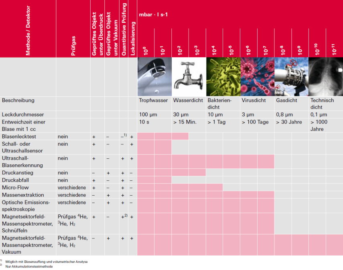
Task: Click footnote one about Blasenauffang analysis
Action: coord(47,262)
